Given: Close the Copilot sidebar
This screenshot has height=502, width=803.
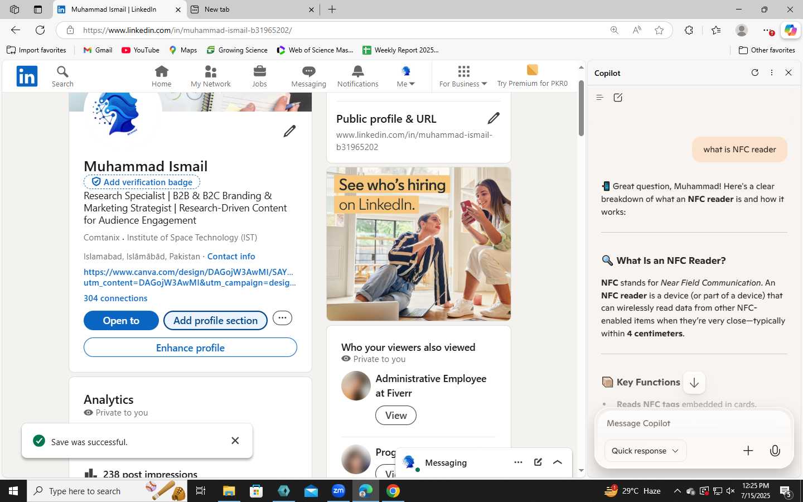Looking at the screenshot, I should tap(789, 73).
